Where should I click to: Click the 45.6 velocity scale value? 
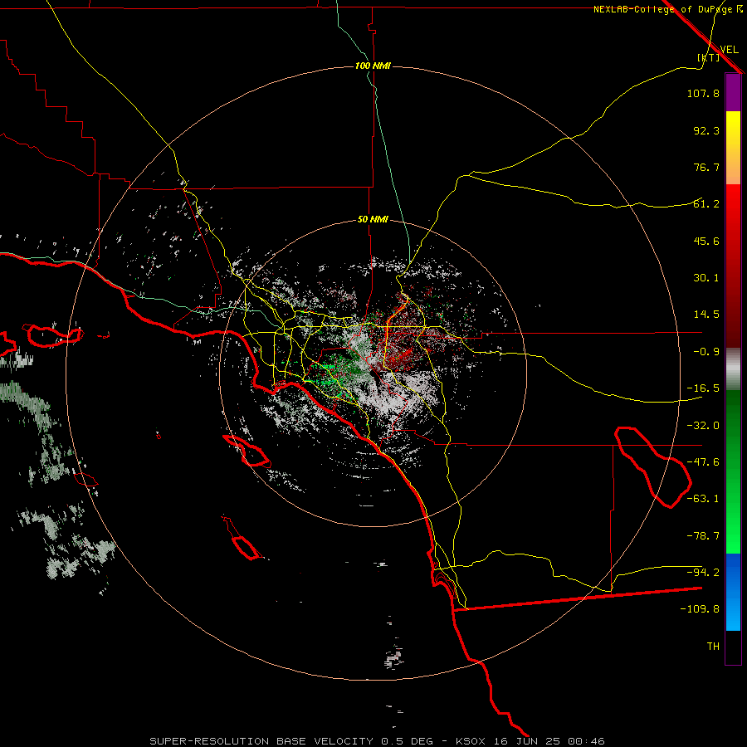[706, 241]
